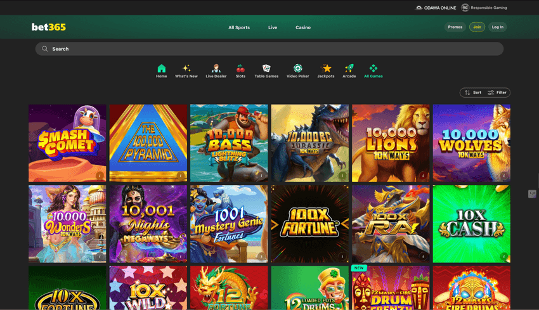Open info icon on 10,000 BC Jurassic tile
This screenshot has width=539, height=310.
(x=342, y=176)
